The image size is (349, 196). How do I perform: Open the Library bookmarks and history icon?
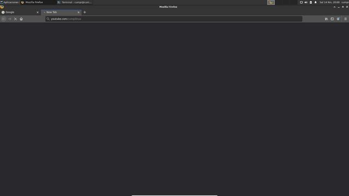326,19
